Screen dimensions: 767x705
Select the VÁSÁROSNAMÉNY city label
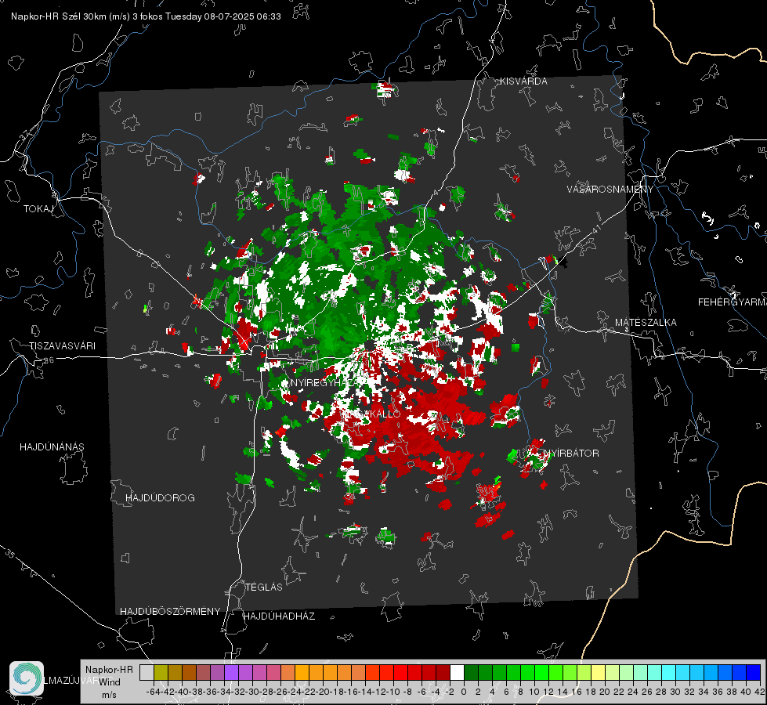[610, 190]
